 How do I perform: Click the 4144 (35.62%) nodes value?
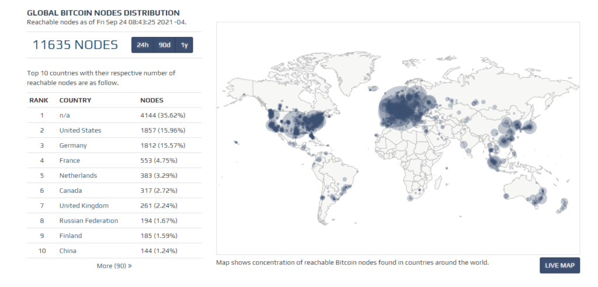163,115
